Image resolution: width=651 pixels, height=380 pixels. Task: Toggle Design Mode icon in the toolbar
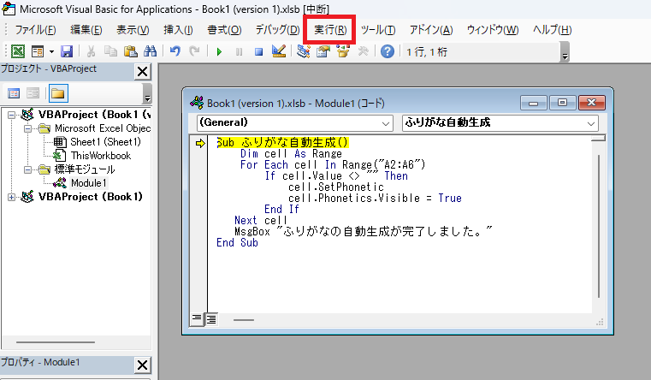point(277,52)
